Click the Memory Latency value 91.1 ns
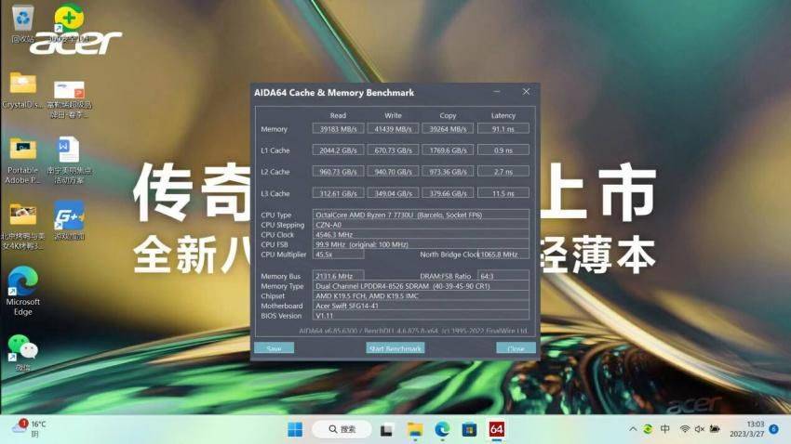 503,129
